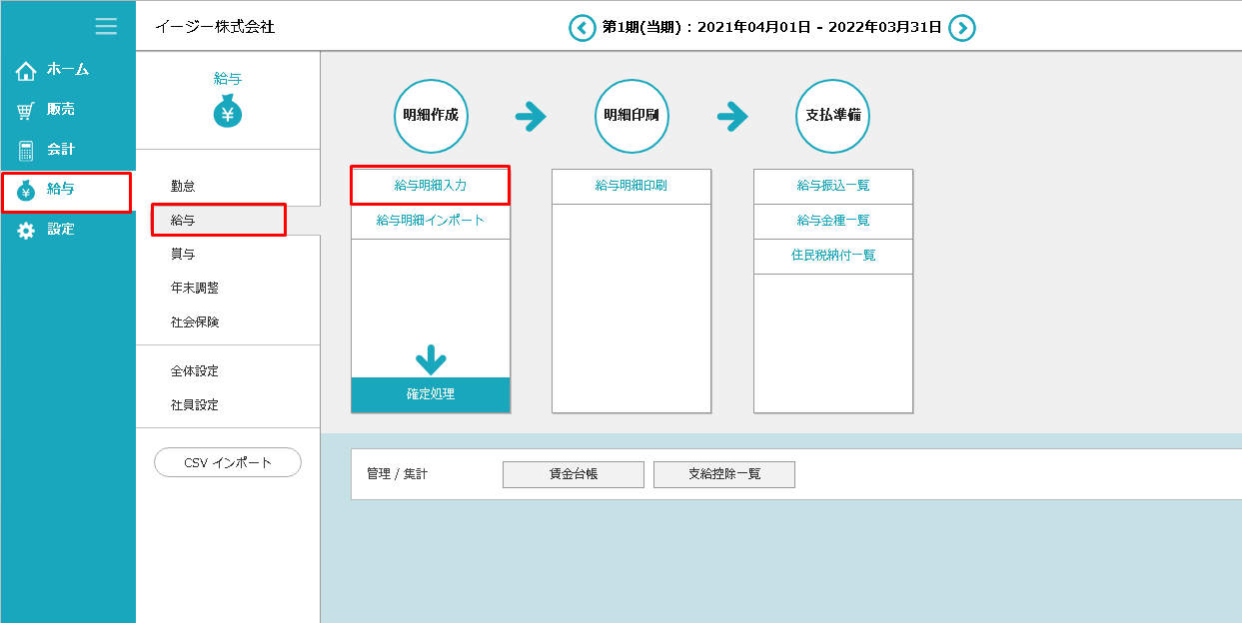Click the 販売 shopping cart icon
Screen dimensions: 1242x623
pos(26,111)
